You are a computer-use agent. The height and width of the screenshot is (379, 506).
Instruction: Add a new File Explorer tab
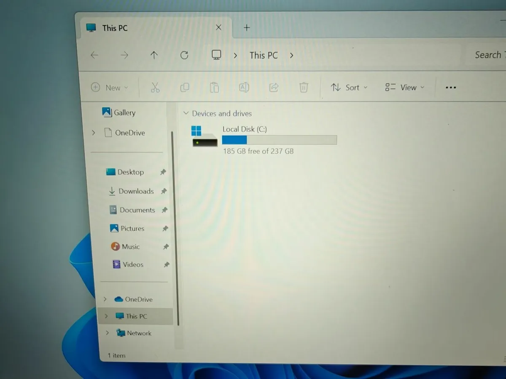(247, 28)
